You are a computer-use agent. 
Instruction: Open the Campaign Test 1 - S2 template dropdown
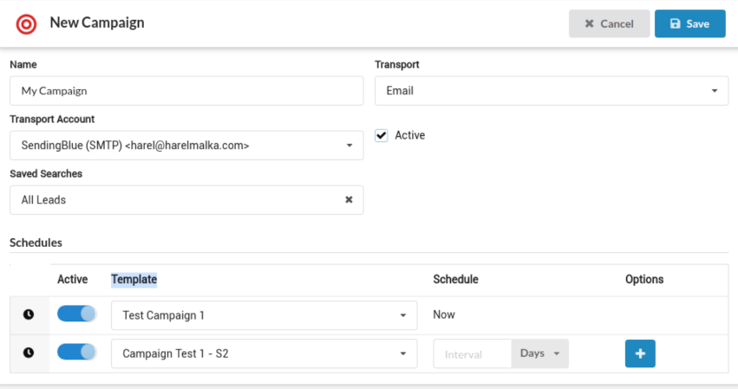264,353
